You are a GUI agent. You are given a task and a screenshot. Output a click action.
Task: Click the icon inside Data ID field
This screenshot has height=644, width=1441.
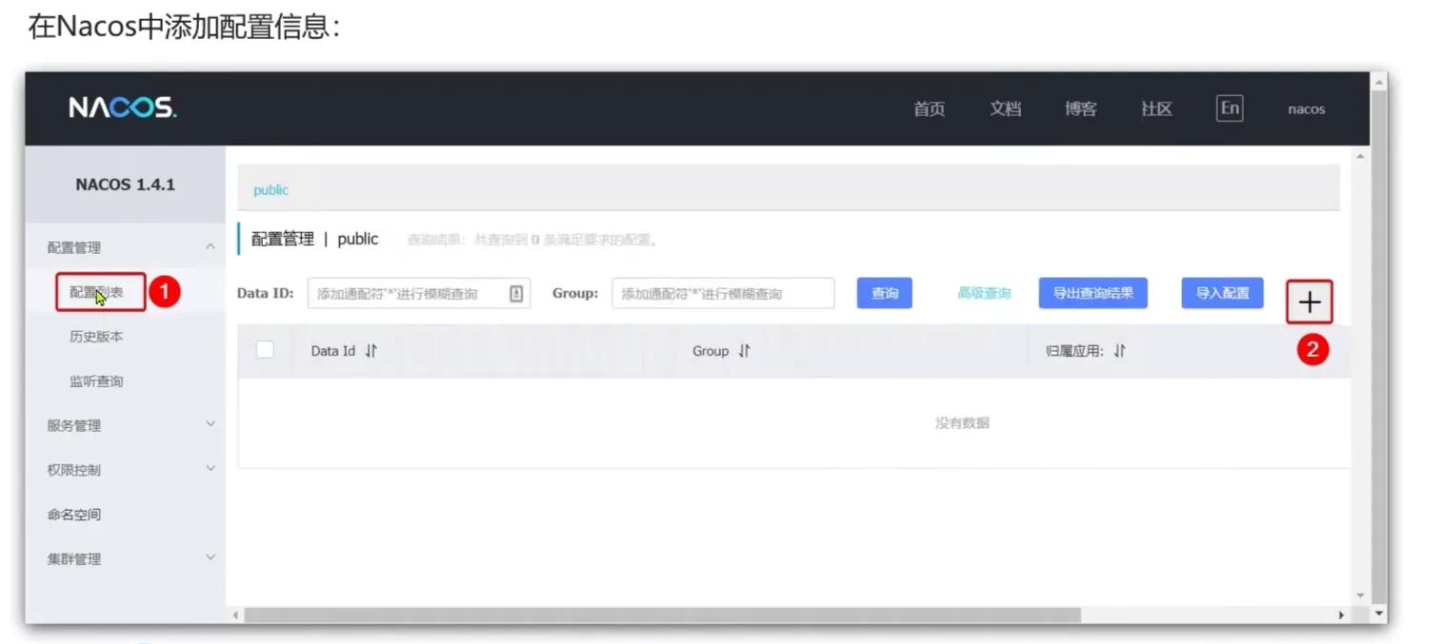516,294
